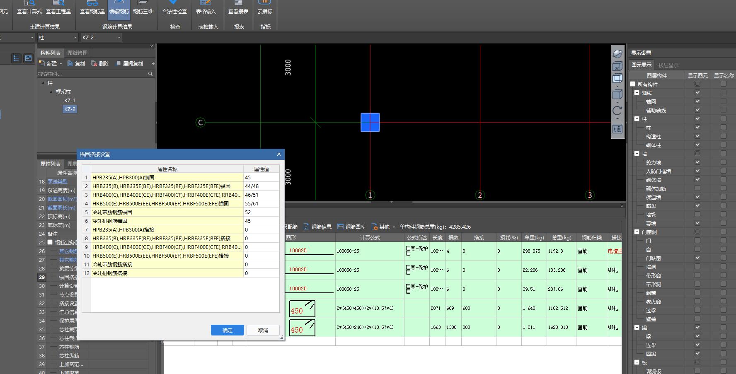The image size is (736, 374).
Task: Switch to 楼层显示 tab
Action: pyautogui.click(x=668, y=65)
